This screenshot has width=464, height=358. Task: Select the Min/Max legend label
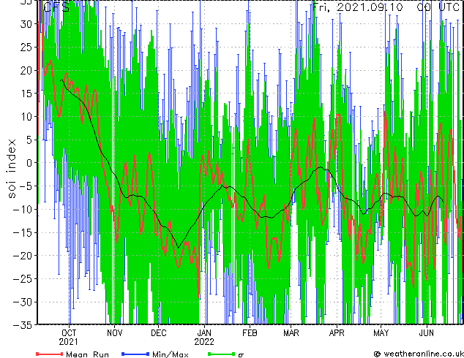click(170, 354)
